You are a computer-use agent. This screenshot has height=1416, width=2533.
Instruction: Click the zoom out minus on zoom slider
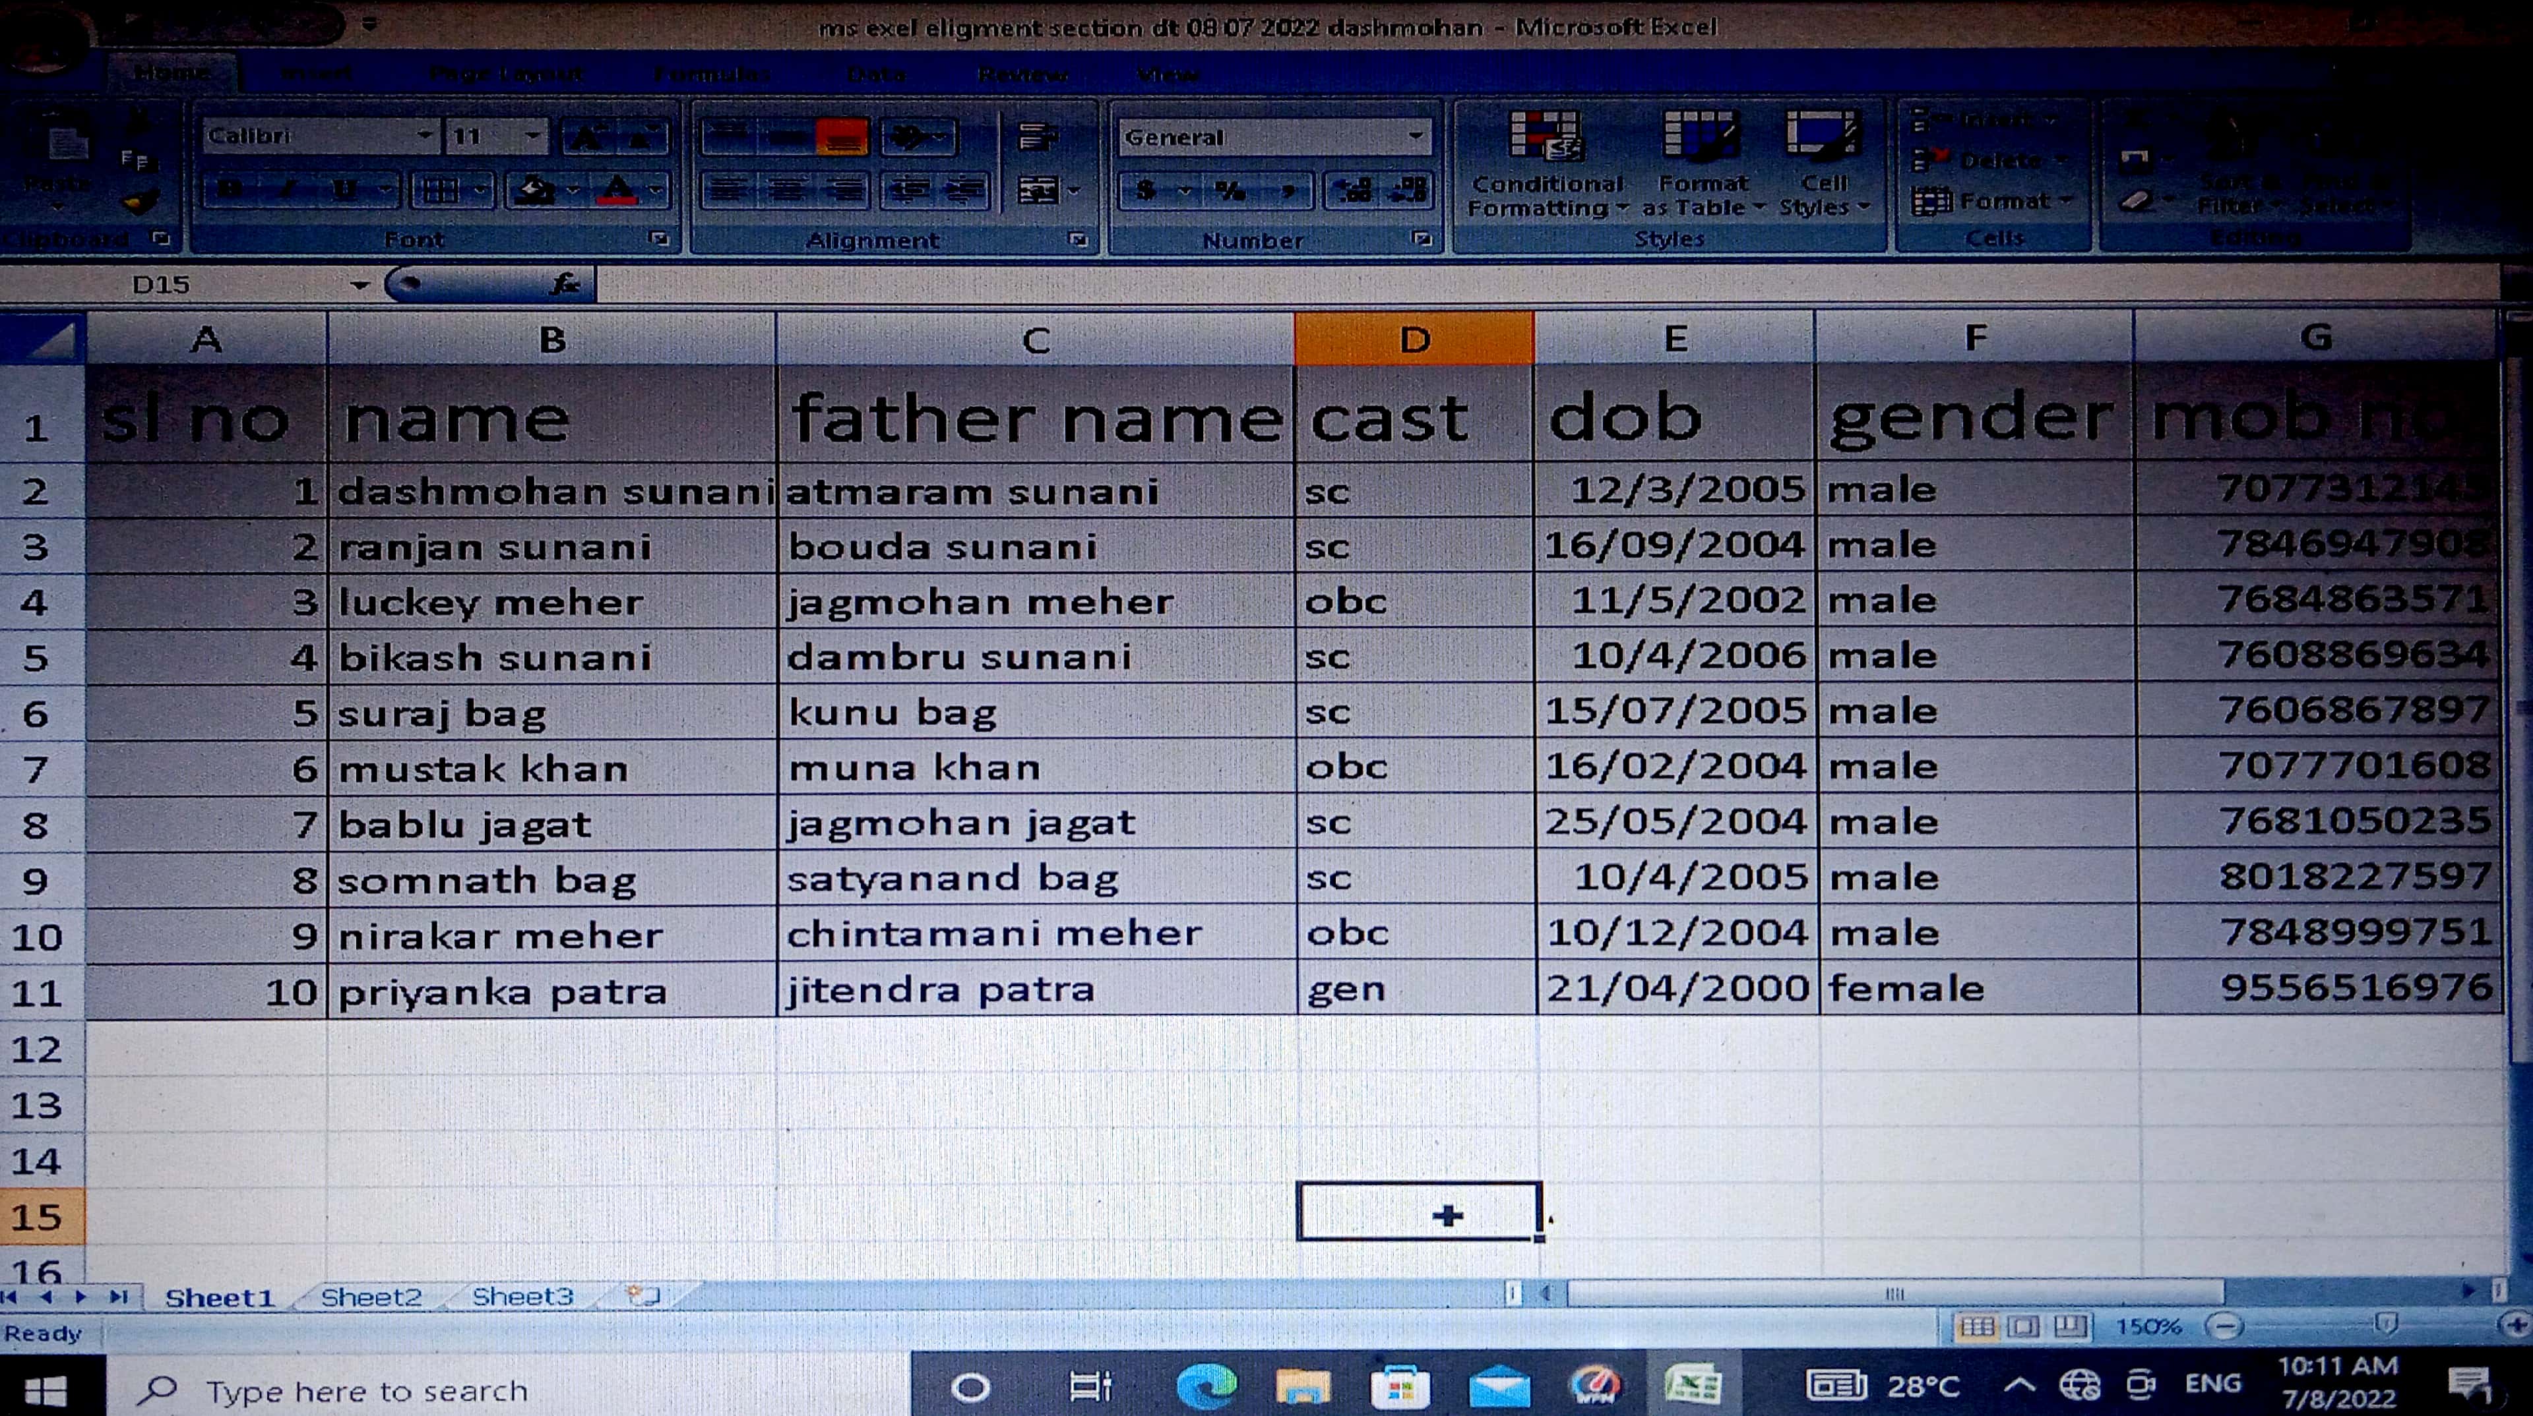2224,1326
